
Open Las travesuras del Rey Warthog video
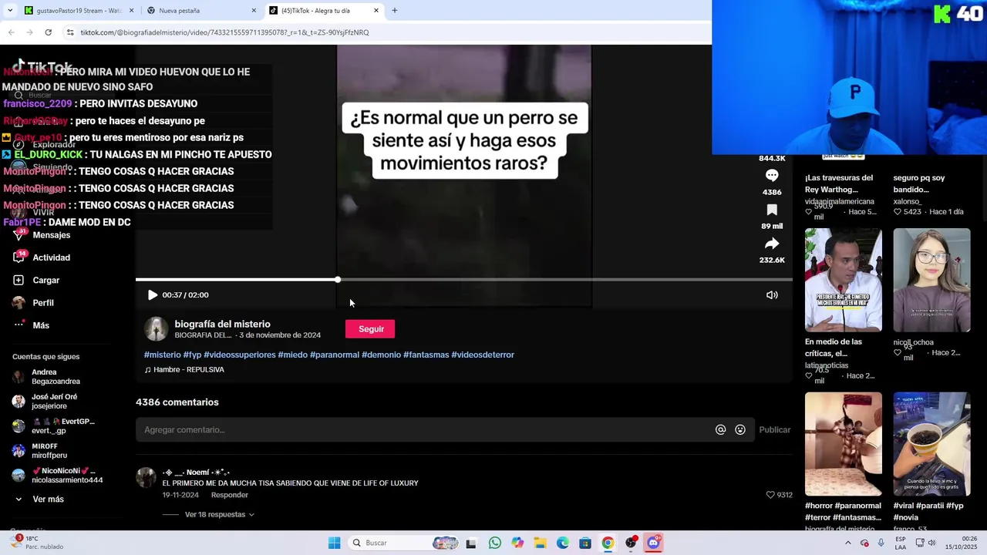[x=839, y=183]
